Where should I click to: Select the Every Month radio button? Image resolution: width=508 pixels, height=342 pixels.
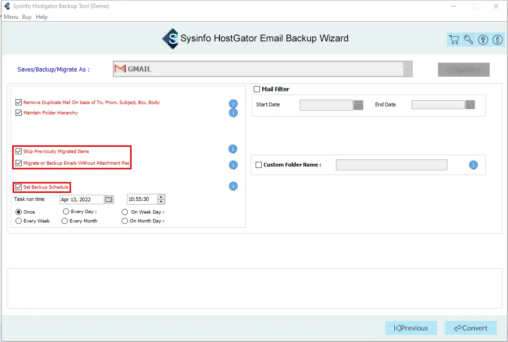tap(64, 221)
